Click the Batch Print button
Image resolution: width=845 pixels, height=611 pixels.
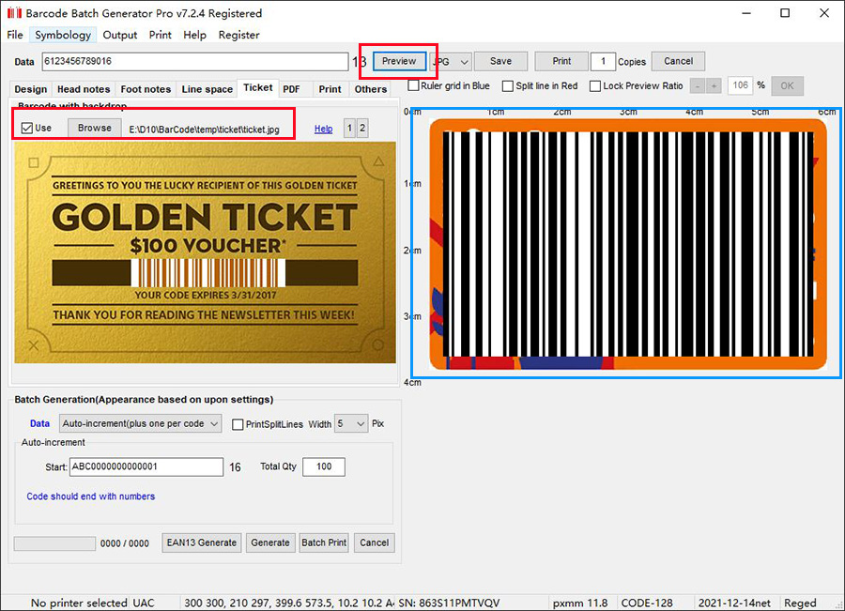(324, 542)
